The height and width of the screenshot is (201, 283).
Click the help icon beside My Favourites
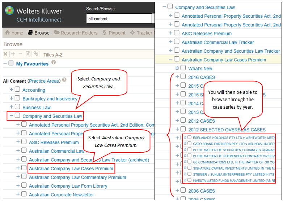point(54,62)
